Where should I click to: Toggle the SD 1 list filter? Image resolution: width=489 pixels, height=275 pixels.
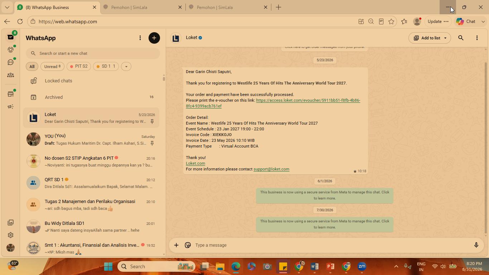106,66
